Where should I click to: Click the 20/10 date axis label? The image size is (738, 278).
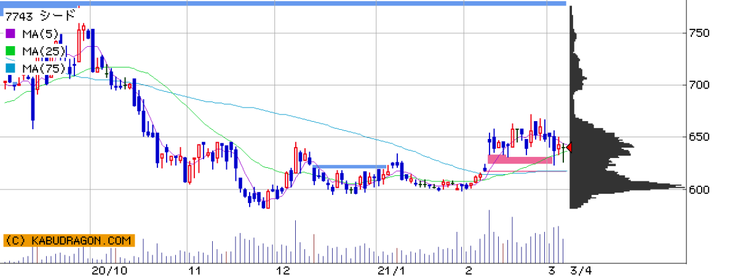[109, 271]
